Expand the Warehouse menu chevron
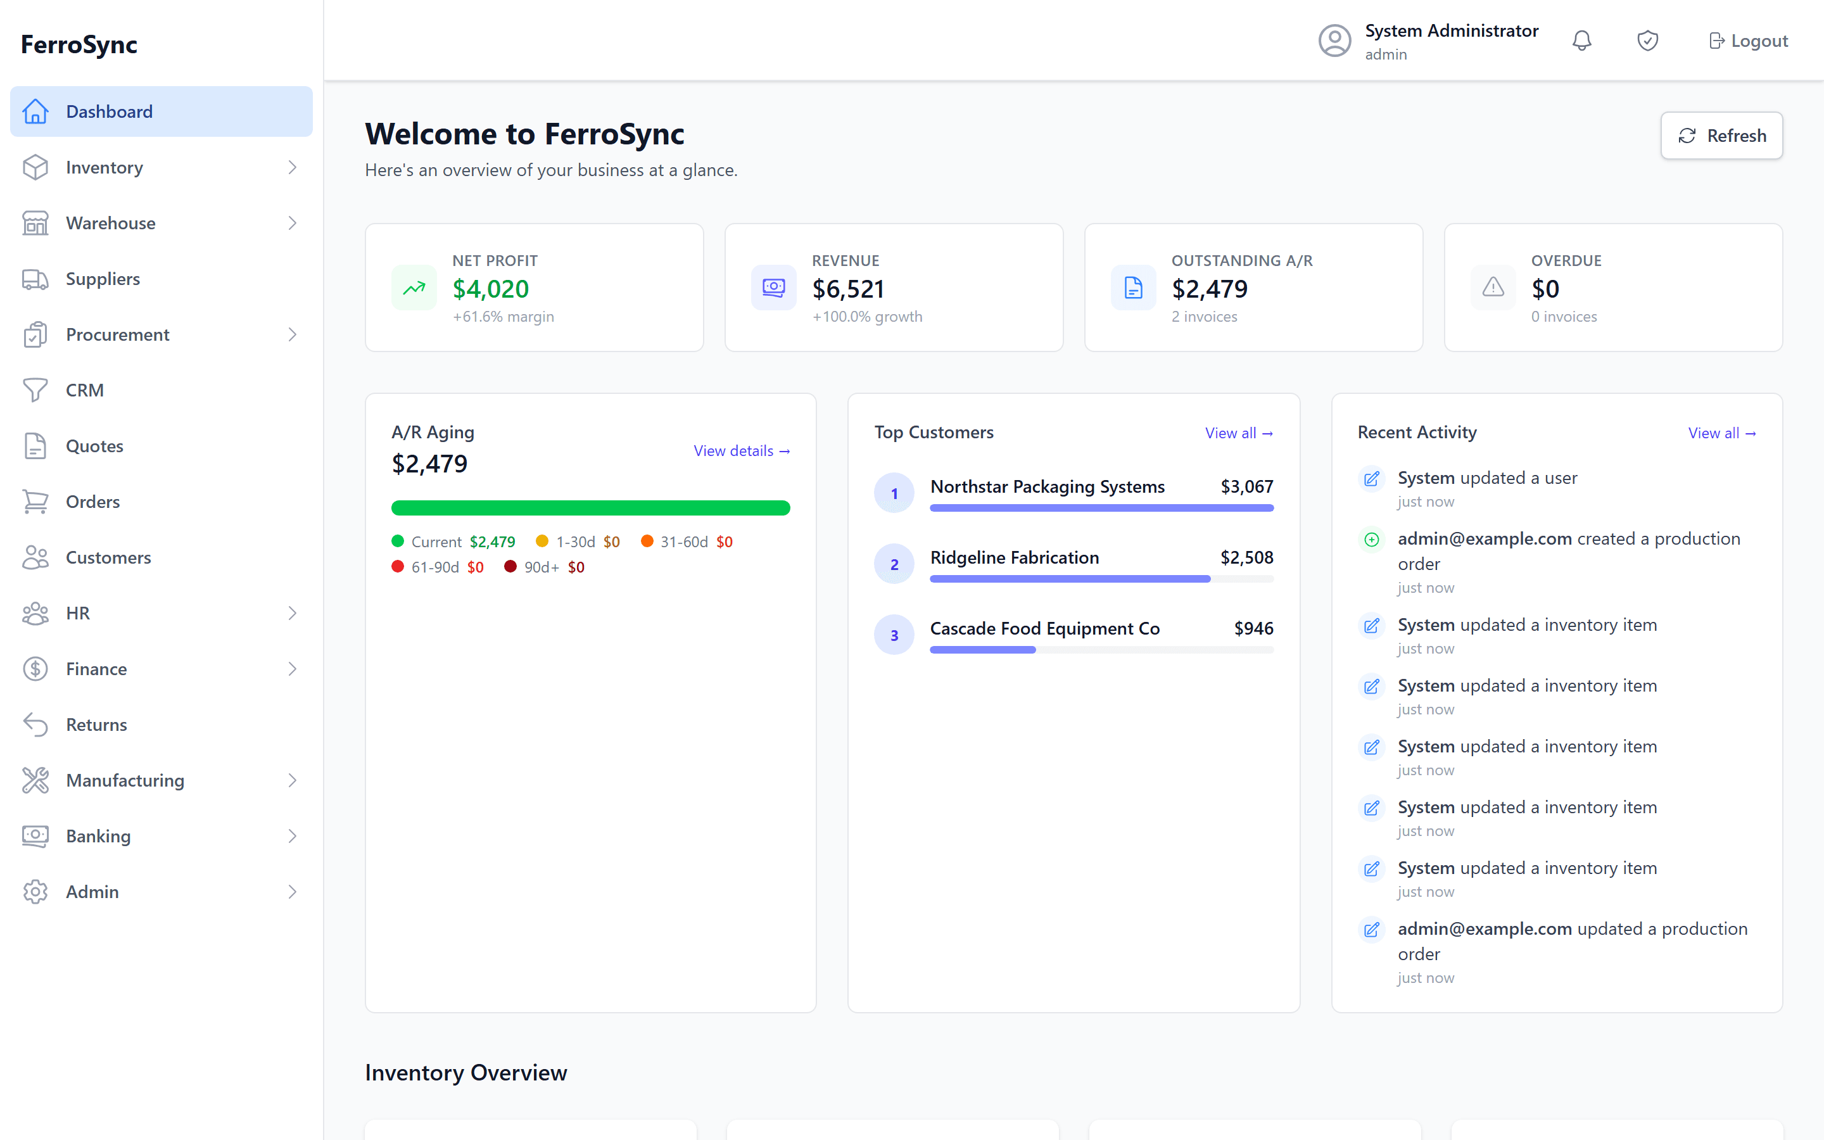The image size is (1824, 1140). 293,223
